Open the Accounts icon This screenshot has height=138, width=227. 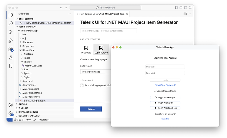[11, 105]
